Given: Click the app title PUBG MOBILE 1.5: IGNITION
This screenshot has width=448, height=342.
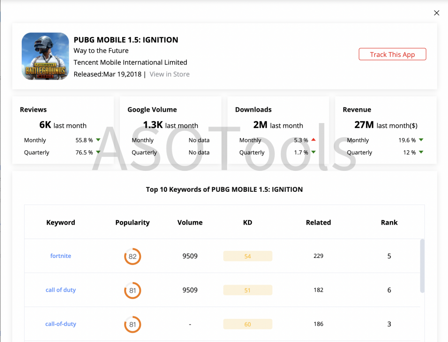Looking at the screenshot, I should coord(126,40).
